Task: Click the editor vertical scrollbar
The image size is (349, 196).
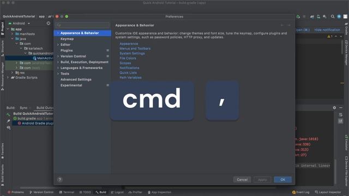Action: pos(342,47)
